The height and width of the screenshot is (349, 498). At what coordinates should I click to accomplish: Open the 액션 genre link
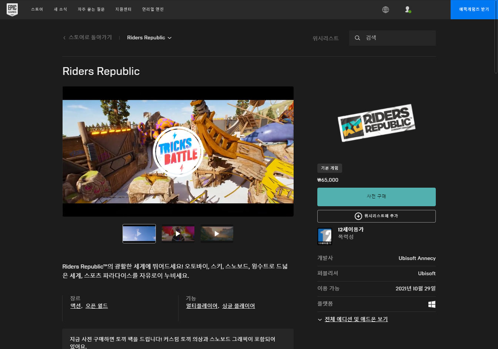tap(76, 306)
